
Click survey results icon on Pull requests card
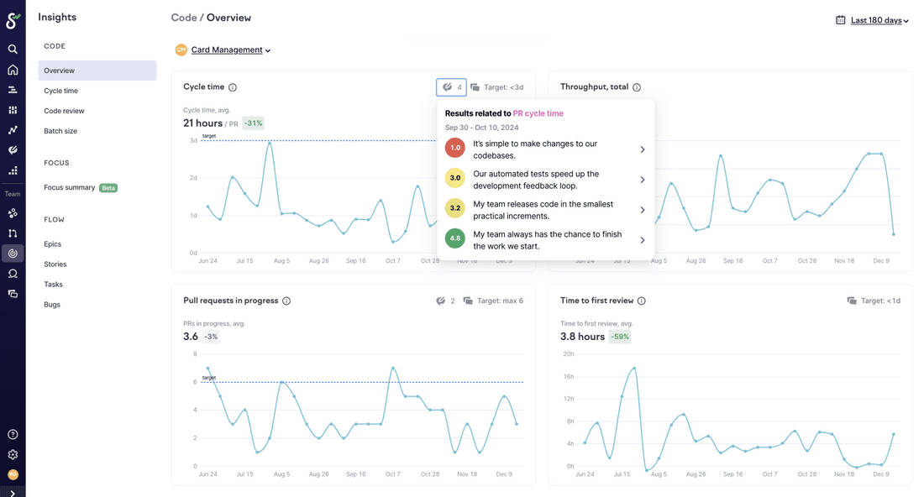(x=441, y=301)
